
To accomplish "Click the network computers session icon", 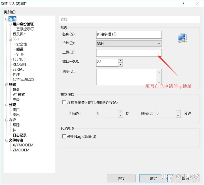I will coord(182,38).
